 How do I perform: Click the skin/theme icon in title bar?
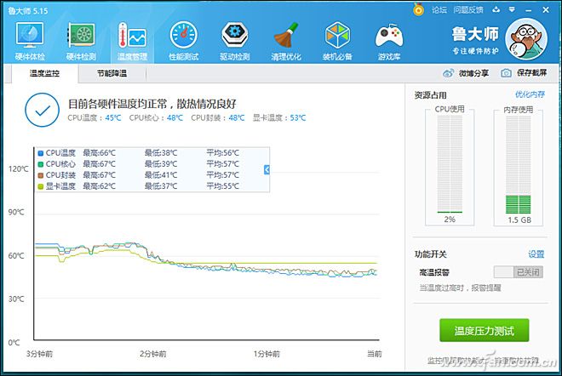click(496, 9)
